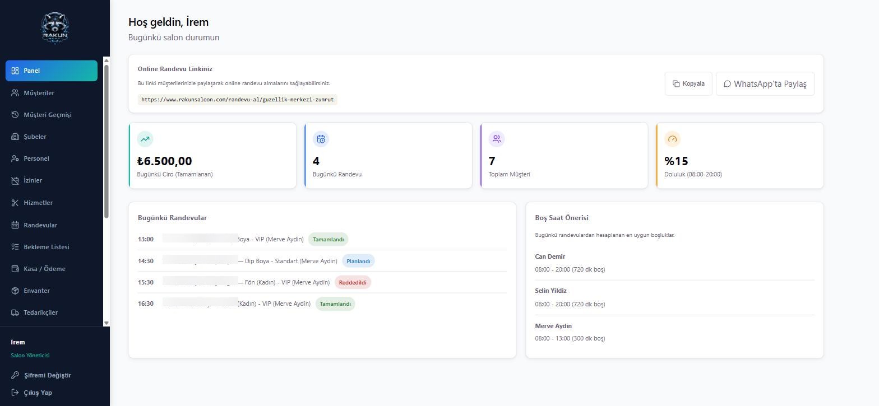Click the Kasa / Ödeme wallet icon
This screenshot has height=406, width=879.
(15, 269)
